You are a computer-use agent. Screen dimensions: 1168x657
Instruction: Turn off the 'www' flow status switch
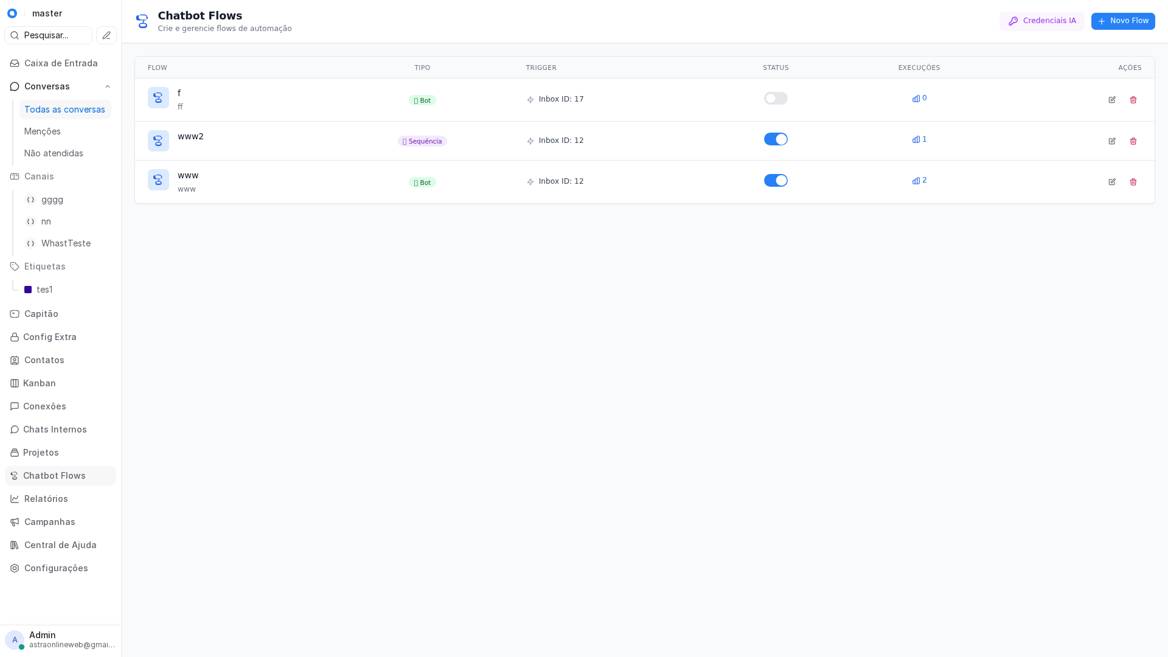click(x=776, y=180)
